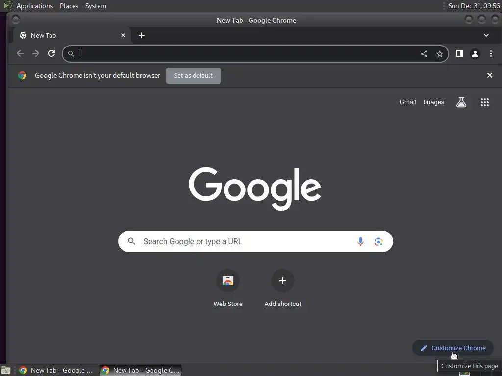Open the profile avatar menu

pyautogui.click(x=475, y=54)
